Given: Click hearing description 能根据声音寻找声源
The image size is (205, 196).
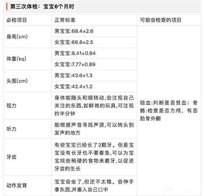Looking at the screenshot, I should click(94, 129).
